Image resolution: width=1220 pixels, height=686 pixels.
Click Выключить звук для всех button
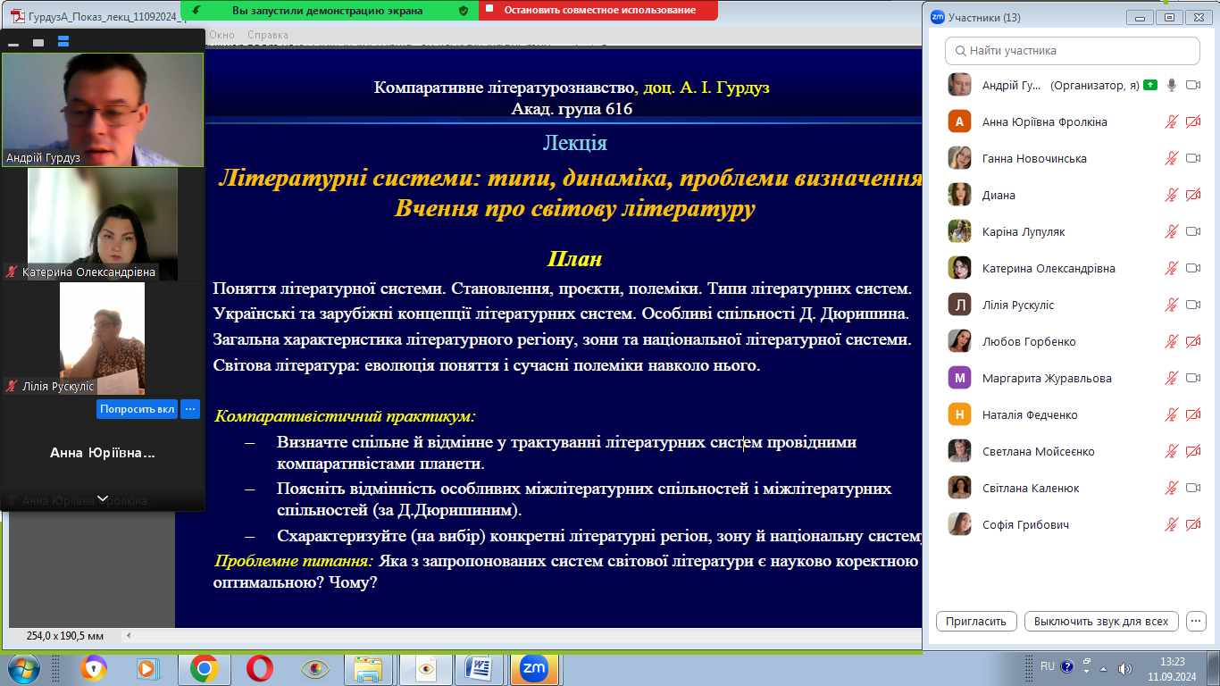(x=1101, y=621)
